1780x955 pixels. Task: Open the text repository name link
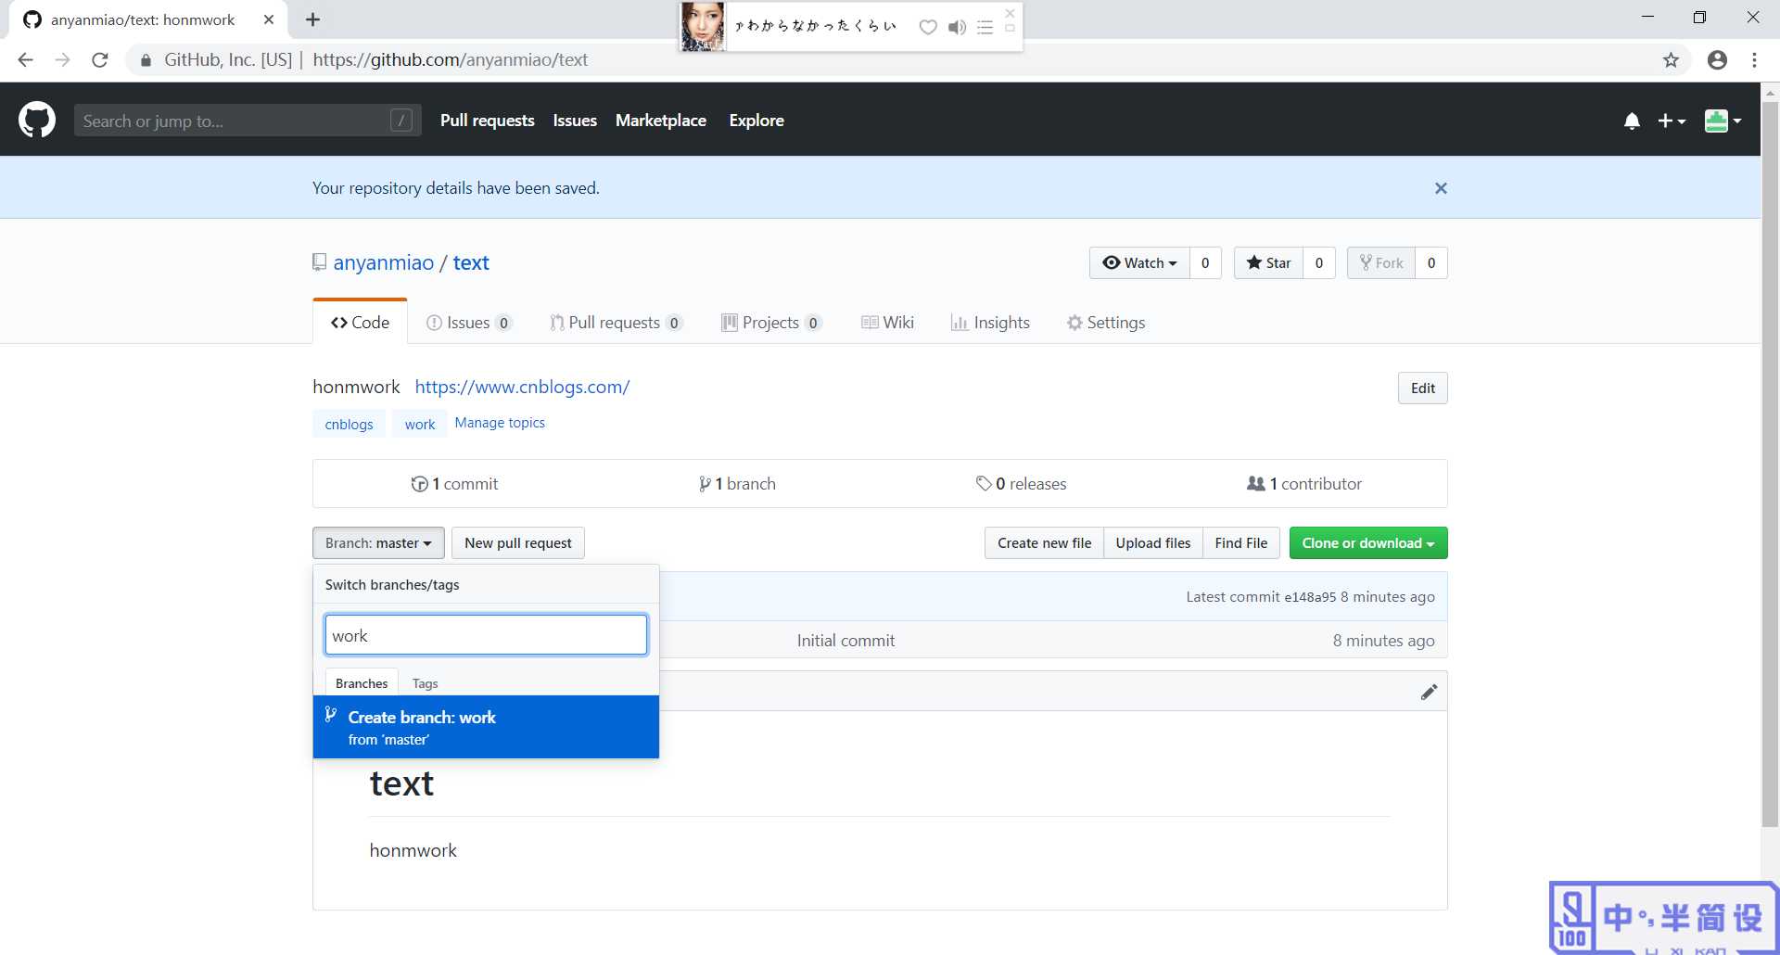pos(471,263)
